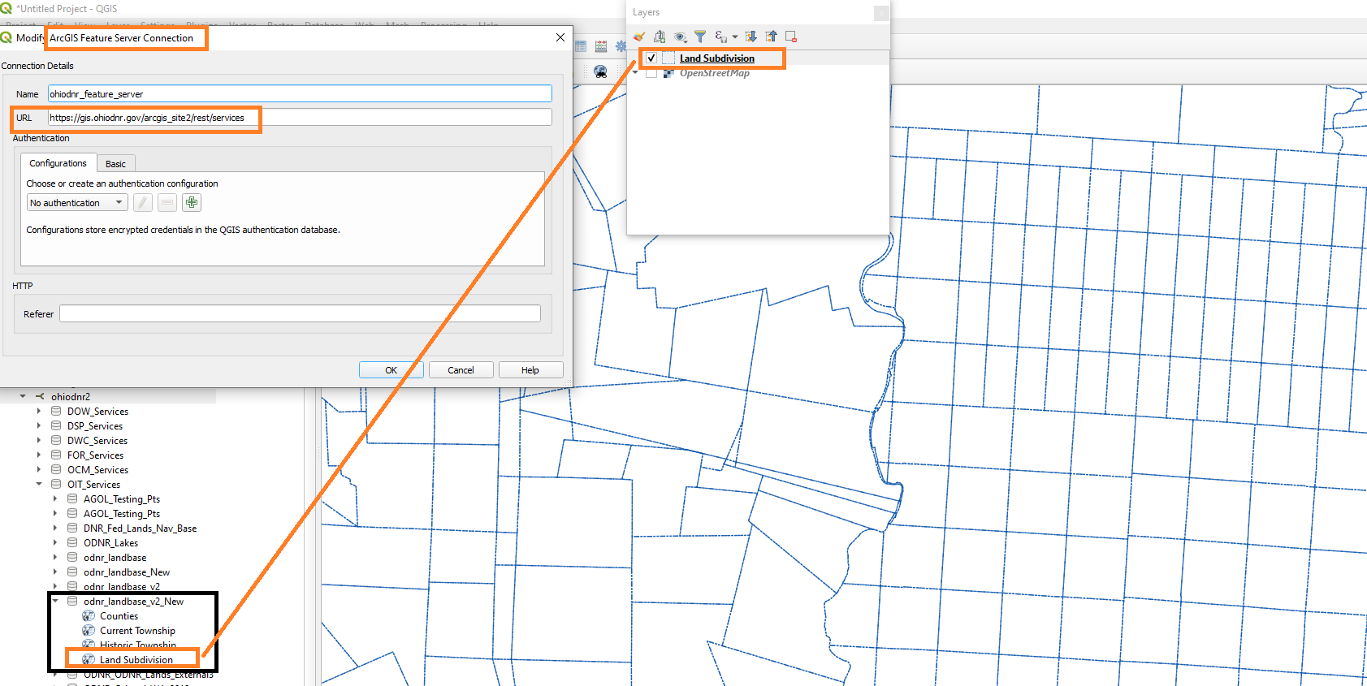Click the DOW_Services database icon
This screenshot has height=686, width=1367.
56,412
